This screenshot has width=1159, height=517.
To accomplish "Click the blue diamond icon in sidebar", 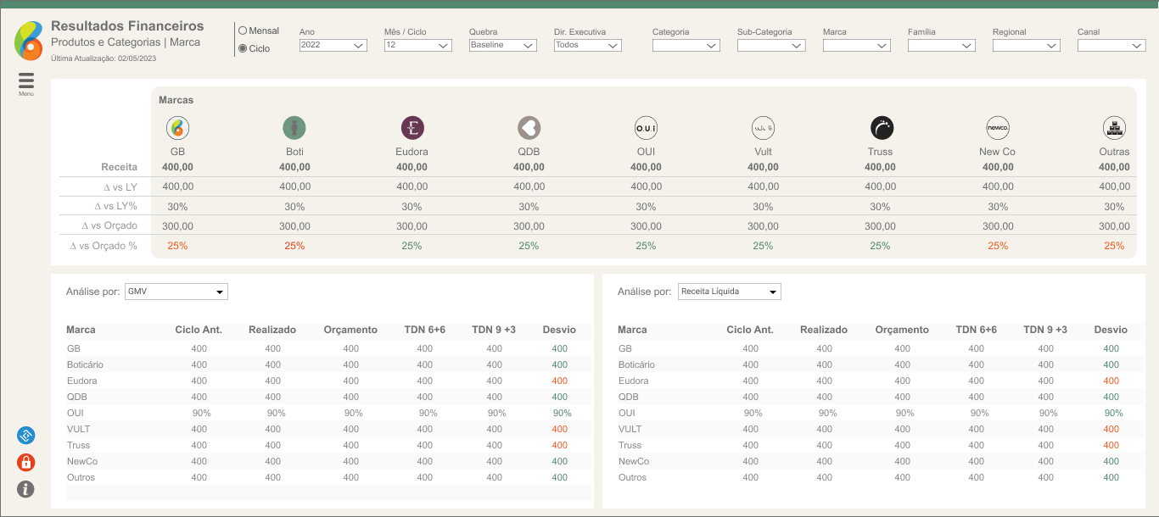I will tap(26, 436).
